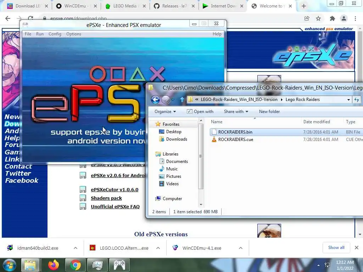363x272 pixels.
Task: Open the ePSXe gamepad taskbar icon
Action: click(119, 265)
